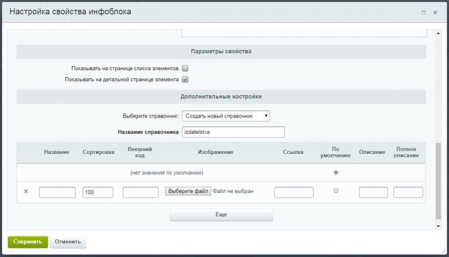Image resolution: width=449 pixels, height=257 pixels.
Task: Click the partially visible text field at top
Action: tap(304, 33)
